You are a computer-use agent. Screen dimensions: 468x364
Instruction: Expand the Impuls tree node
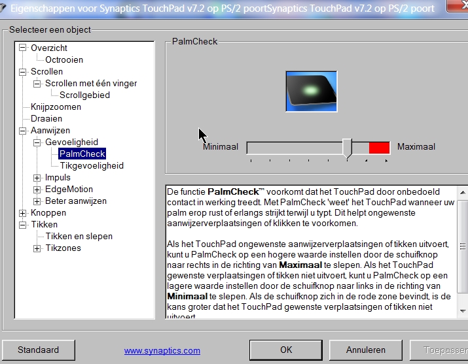[x=37, y=178]
